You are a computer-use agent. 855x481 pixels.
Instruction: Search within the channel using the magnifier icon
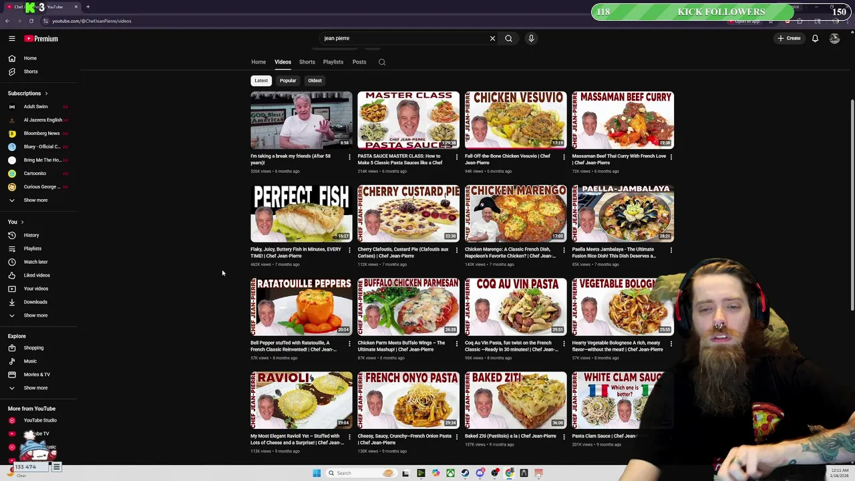pos(382,62)
